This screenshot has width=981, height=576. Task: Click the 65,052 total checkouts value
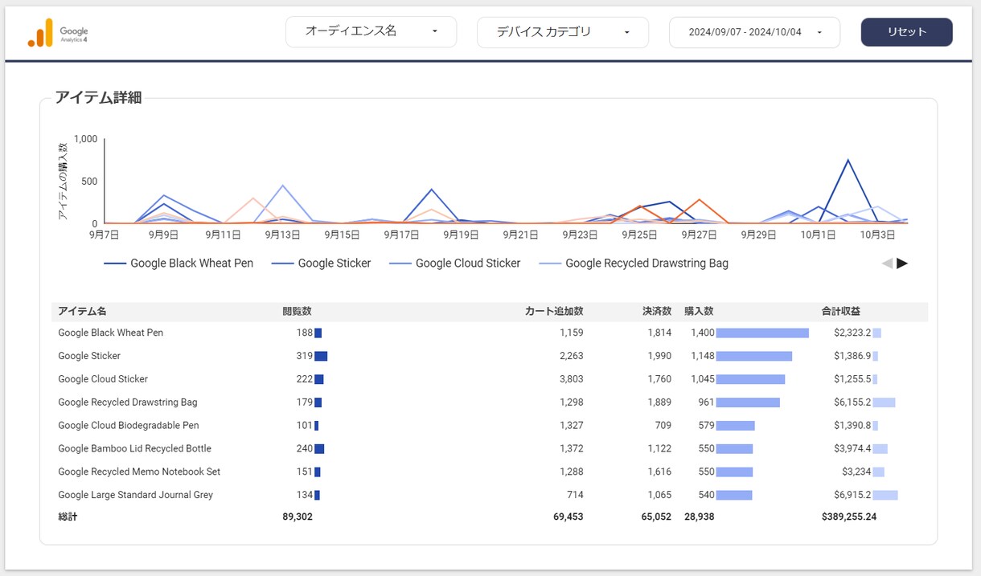(656, 517)
